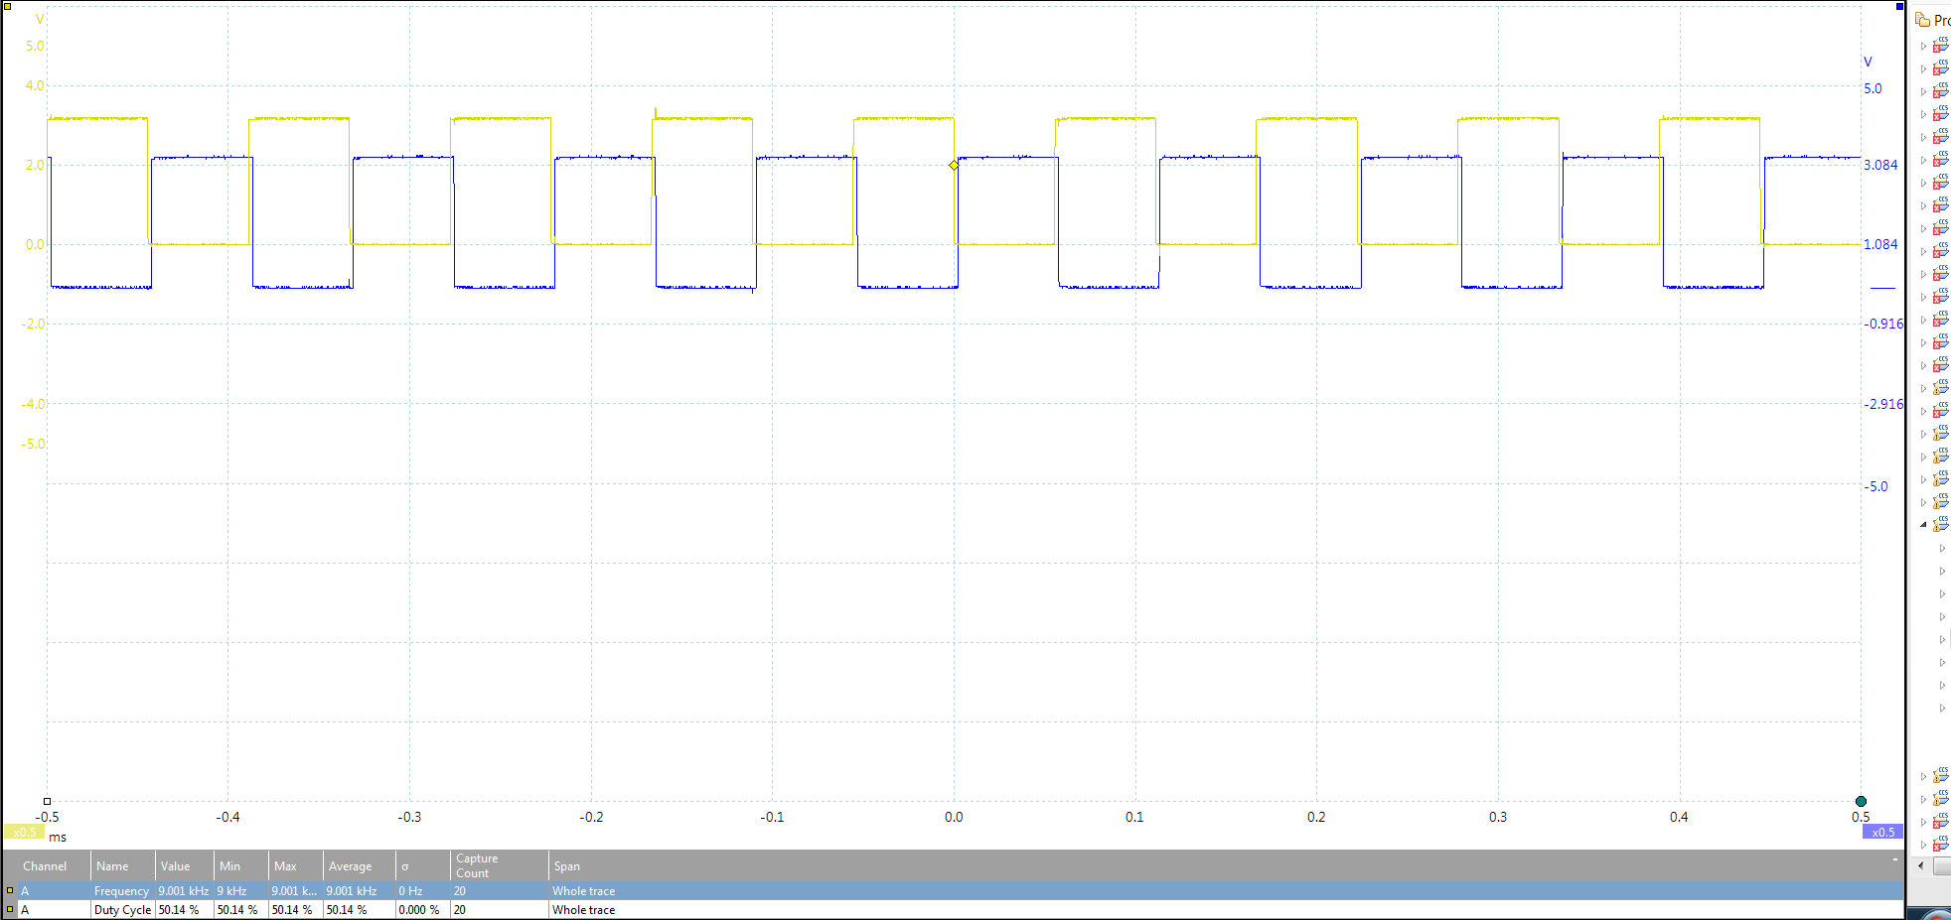
Task: Click the blue 3.084 Channel B axis label
Action: pos(1880,165)
